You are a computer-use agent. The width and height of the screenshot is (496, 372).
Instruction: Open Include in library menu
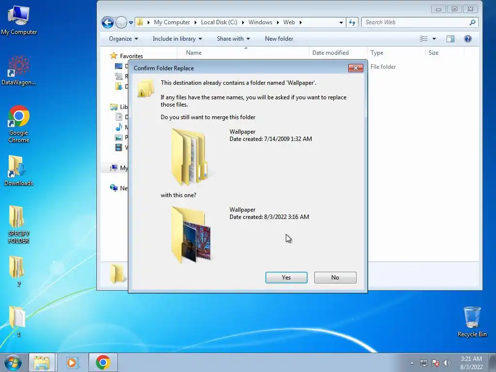click(x=177, y=39)
